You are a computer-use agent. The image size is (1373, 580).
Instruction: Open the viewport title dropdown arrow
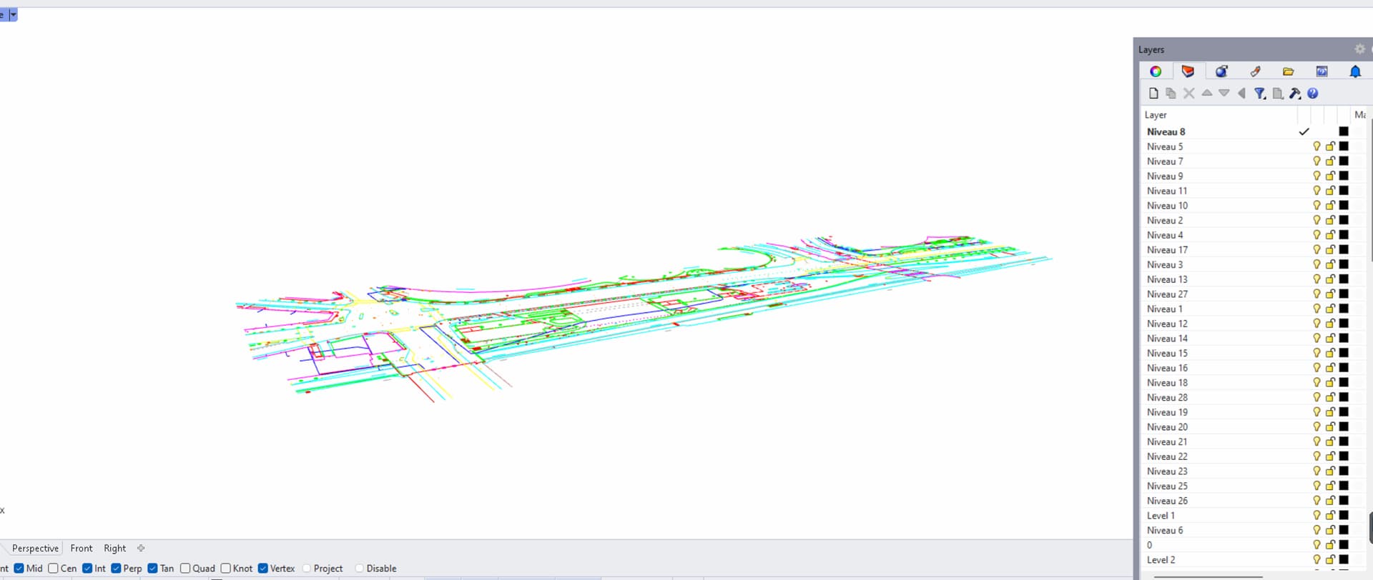pyautogui.click(x=13, y=15)
